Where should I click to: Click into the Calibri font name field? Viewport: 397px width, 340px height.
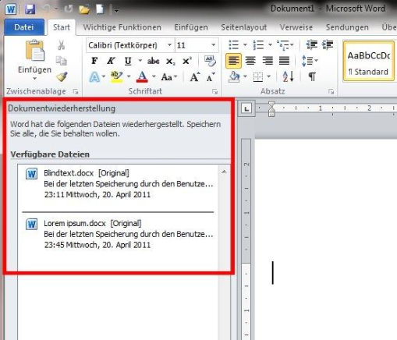[x=126, y=45]
